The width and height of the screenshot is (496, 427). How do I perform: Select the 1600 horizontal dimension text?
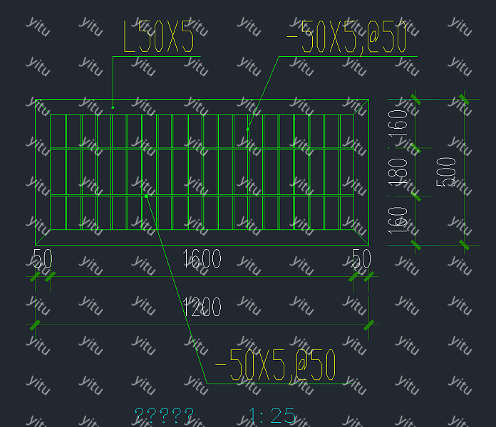[202, 259]
